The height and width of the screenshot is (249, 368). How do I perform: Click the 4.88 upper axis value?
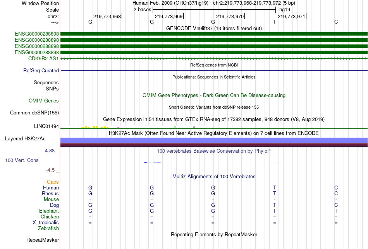click(50, 151)
